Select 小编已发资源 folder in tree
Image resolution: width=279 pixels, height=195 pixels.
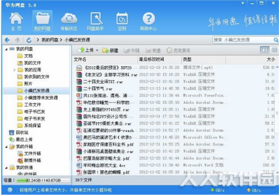tap(33, 91)
